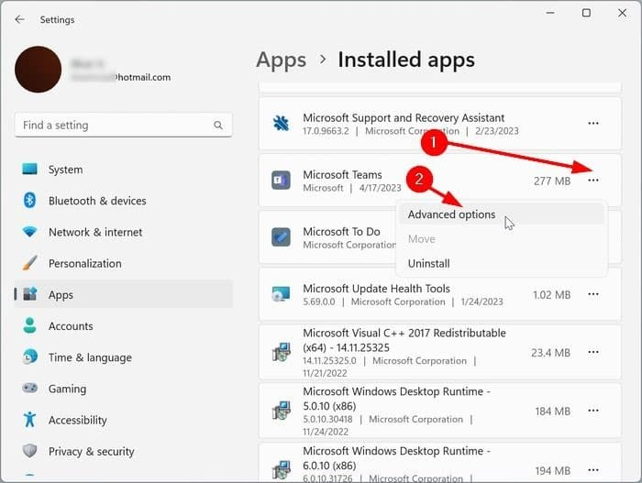This screenshot has width=642, height=483.
Task: Click the 23.4 MB size value
Action: [550, 353]
